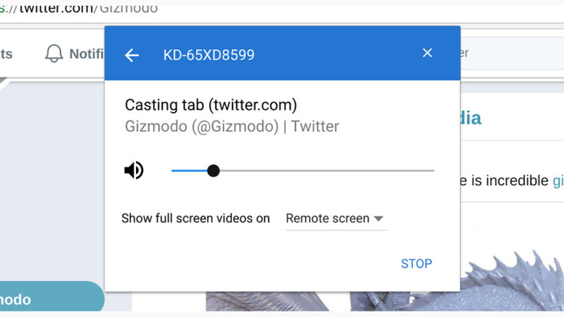Click the KD-65XD8599 device title
Image resolution: width=564 pixels, height=317 pixels.
(209, 55)
